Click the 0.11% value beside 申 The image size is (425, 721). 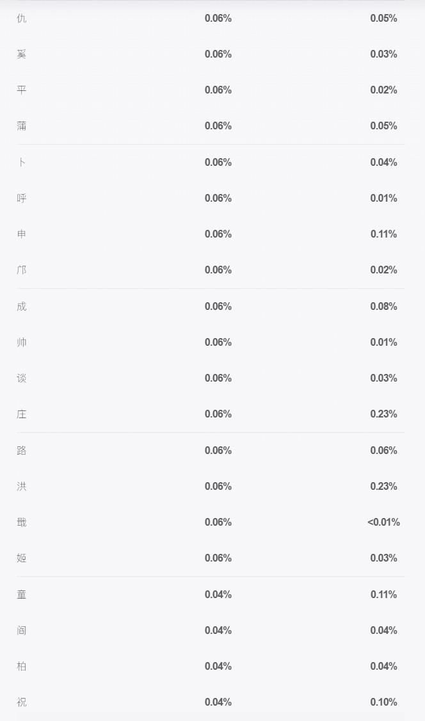point(383,234)
